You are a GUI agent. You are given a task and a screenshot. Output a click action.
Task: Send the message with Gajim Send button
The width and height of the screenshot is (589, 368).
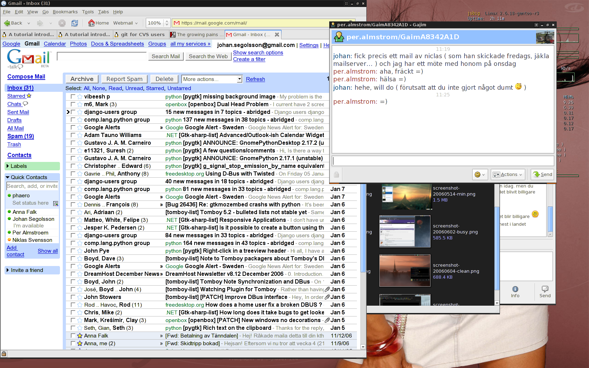pyautogui.click(x=542, y=175)
